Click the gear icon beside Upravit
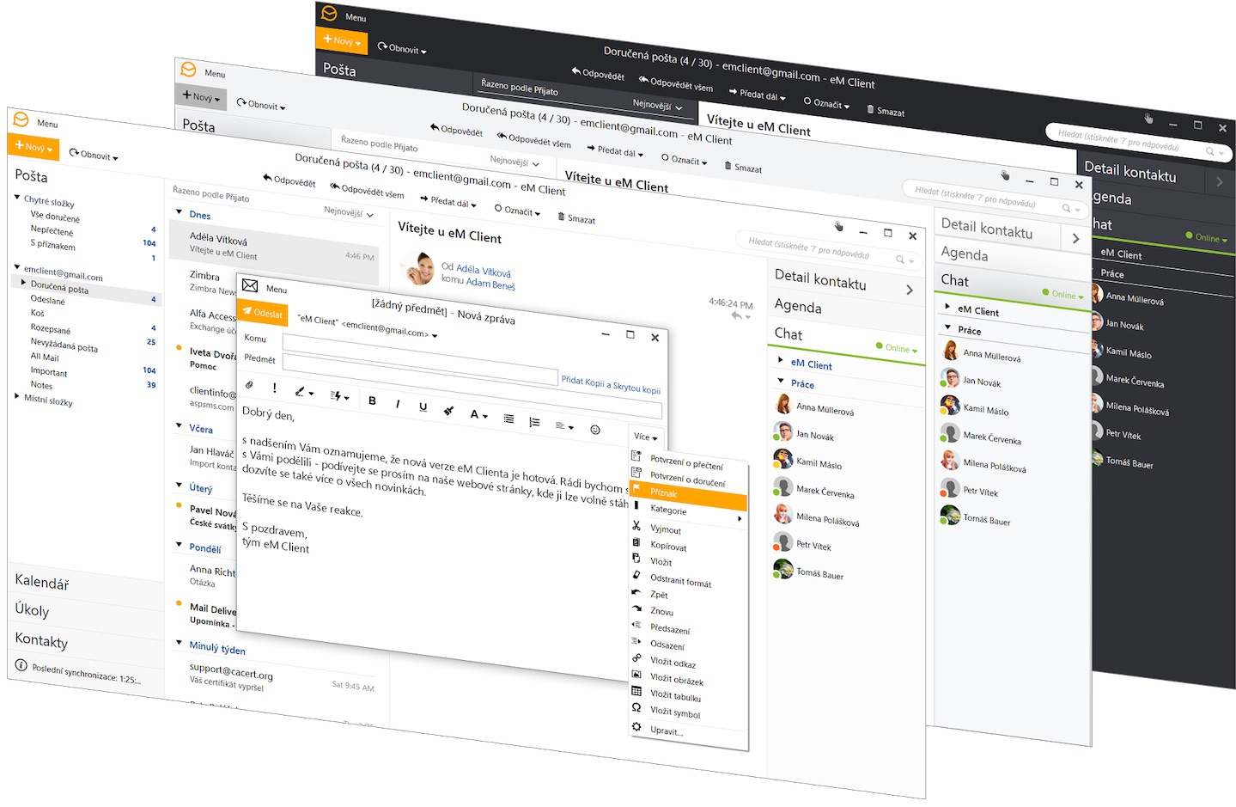The image size is (1236, 807). [x=636, y=727]
